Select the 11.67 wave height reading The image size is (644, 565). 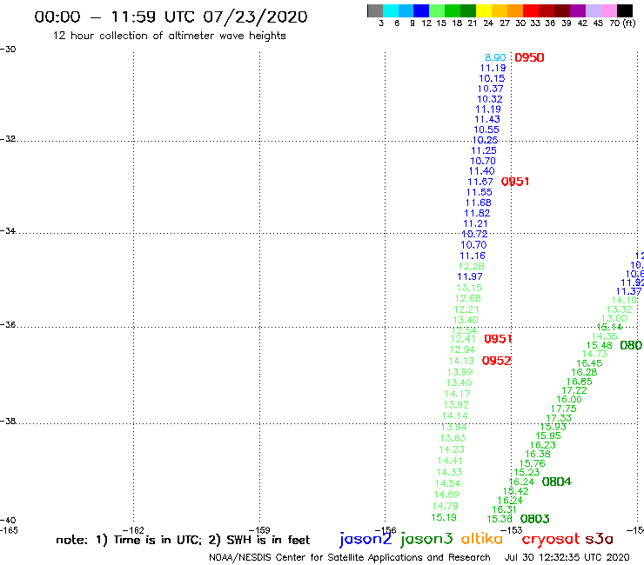click(x=480, y=182)
